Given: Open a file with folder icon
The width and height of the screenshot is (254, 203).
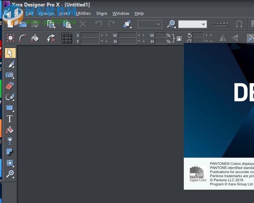Looking at the screenshot, I should coord(23,24).
